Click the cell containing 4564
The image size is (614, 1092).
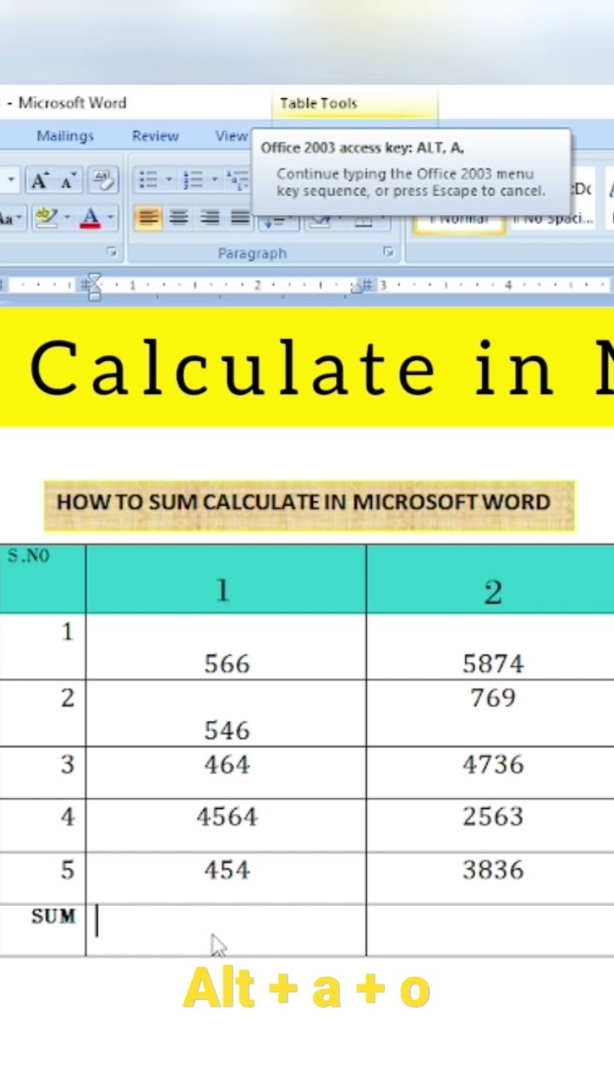pos(226,825)
